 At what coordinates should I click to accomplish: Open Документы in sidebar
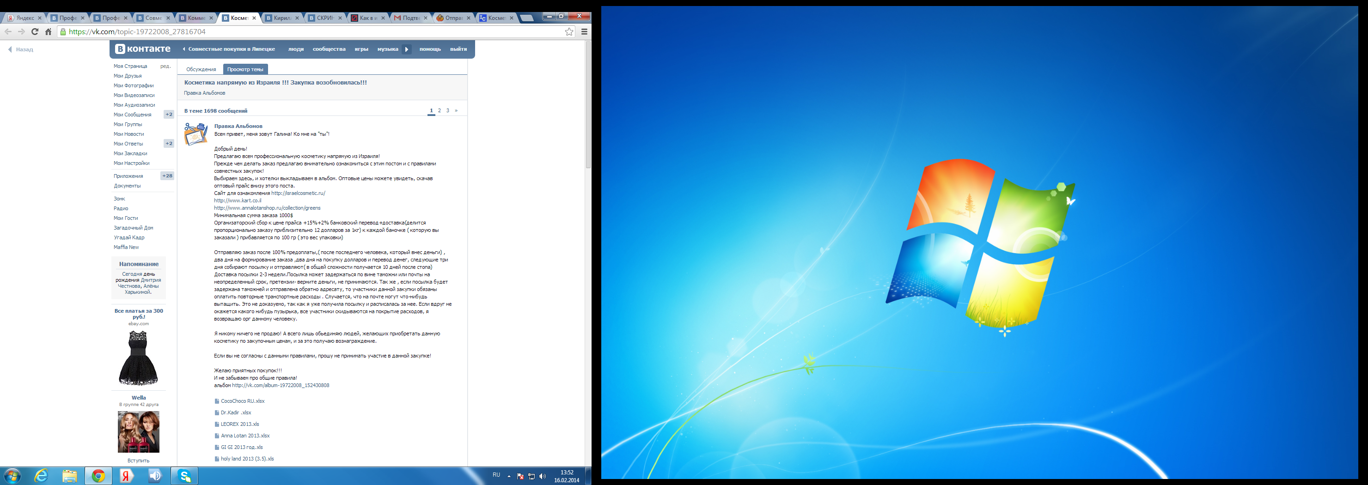[x=127, y=186]
